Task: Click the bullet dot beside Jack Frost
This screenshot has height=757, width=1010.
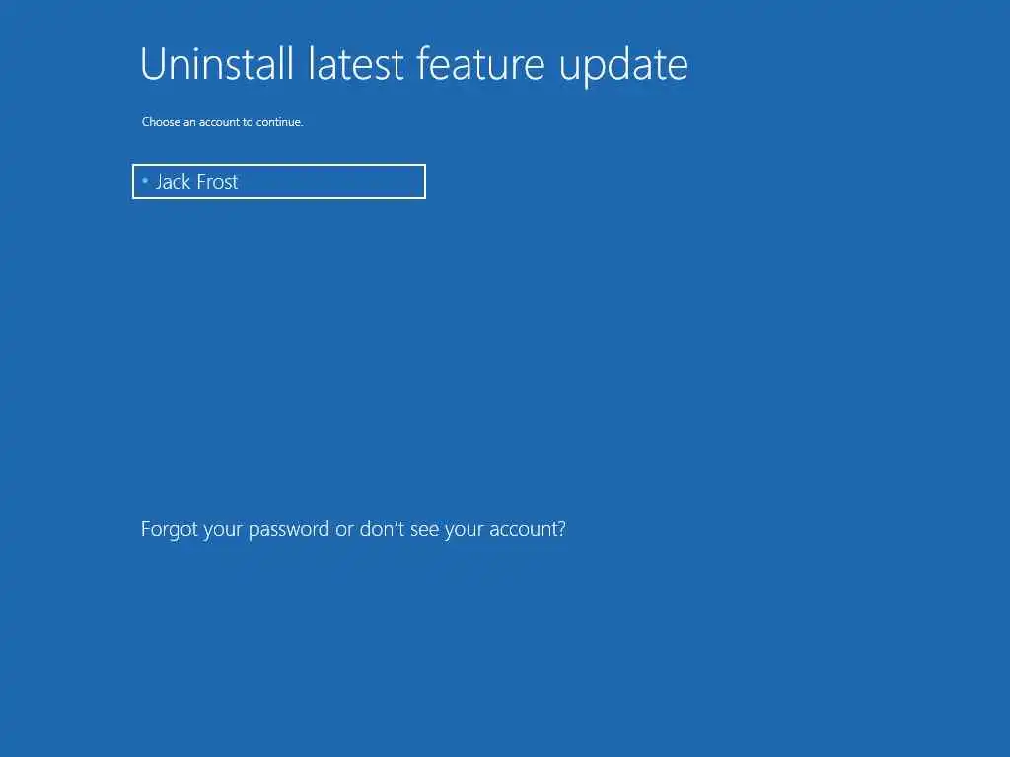Action: point(145,181)
